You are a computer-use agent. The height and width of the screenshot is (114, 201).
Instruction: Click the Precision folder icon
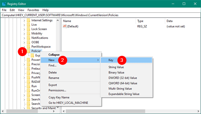pos(29,64)
